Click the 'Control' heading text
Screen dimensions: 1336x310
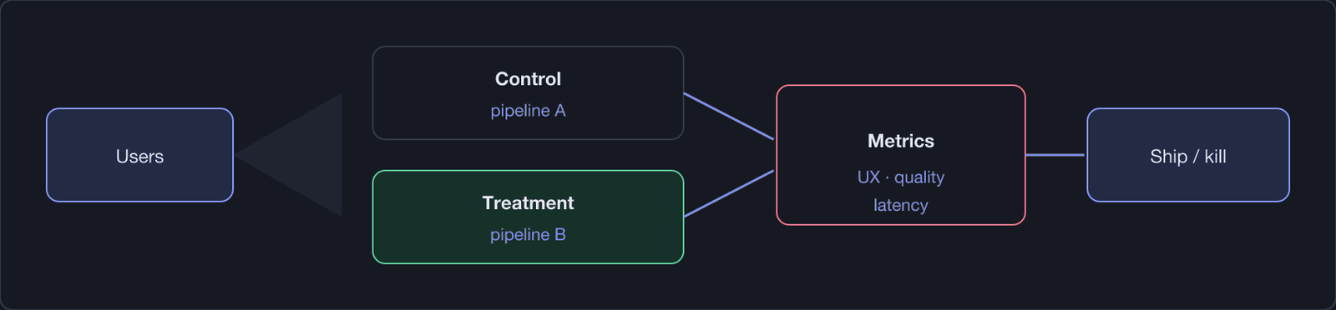[528, 79]
